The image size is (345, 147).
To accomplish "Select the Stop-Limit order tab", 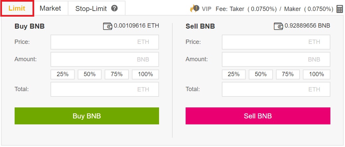I will (97, 8).
